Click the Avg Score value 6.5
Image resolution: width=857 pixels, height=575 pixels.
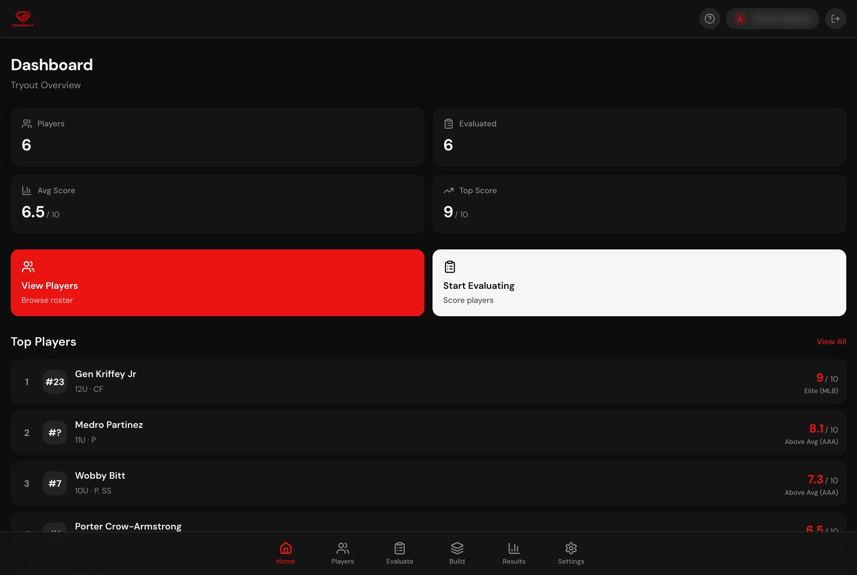[x=33, y=212]
